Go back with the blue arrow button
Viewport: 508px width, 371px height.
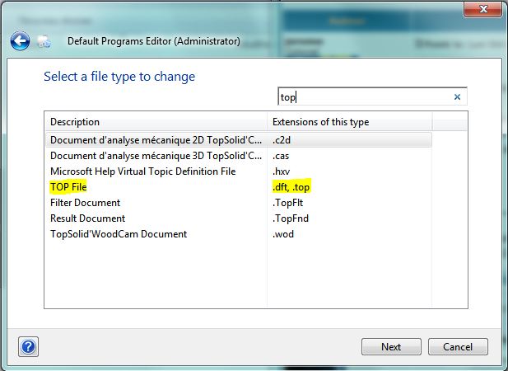(20, 41)
